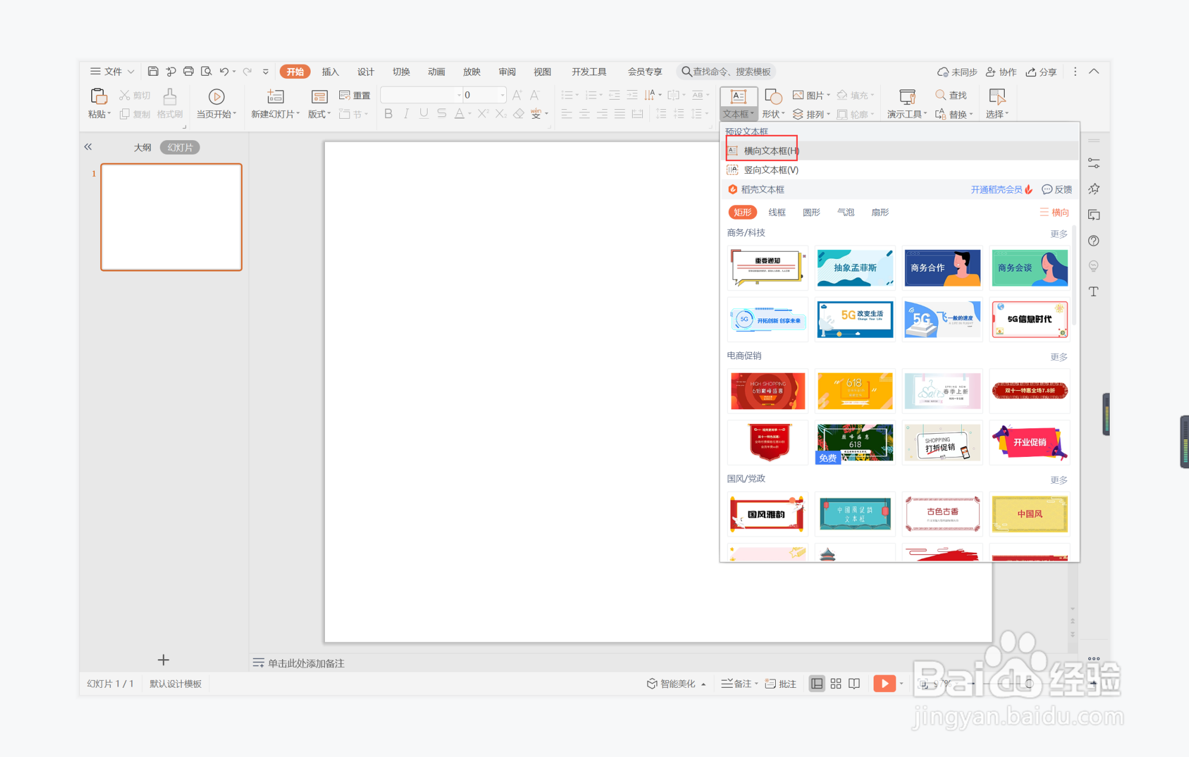Toggle Subscript formatting
The width and height of the screenshot is (1189, 757).
[501, 113]
